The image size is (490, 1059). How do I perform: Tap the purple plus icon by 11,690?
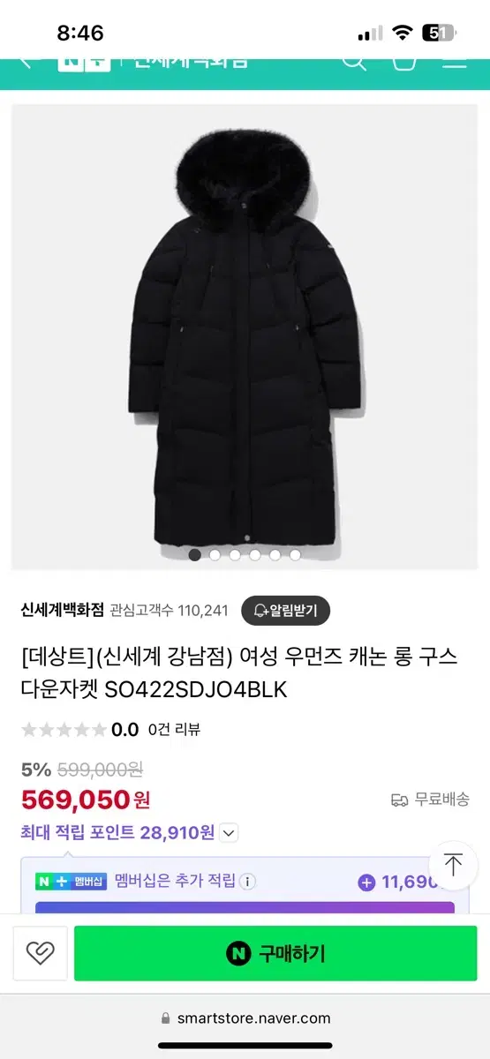point(366,882)
